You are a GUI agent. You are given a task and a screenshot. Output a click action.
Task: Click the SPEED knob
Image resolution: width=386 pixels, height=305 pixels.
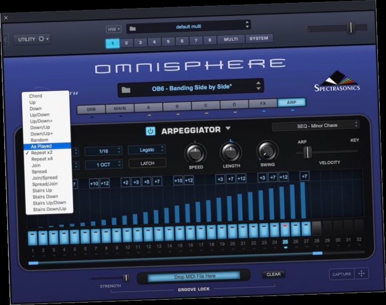[x=196, y=153]
